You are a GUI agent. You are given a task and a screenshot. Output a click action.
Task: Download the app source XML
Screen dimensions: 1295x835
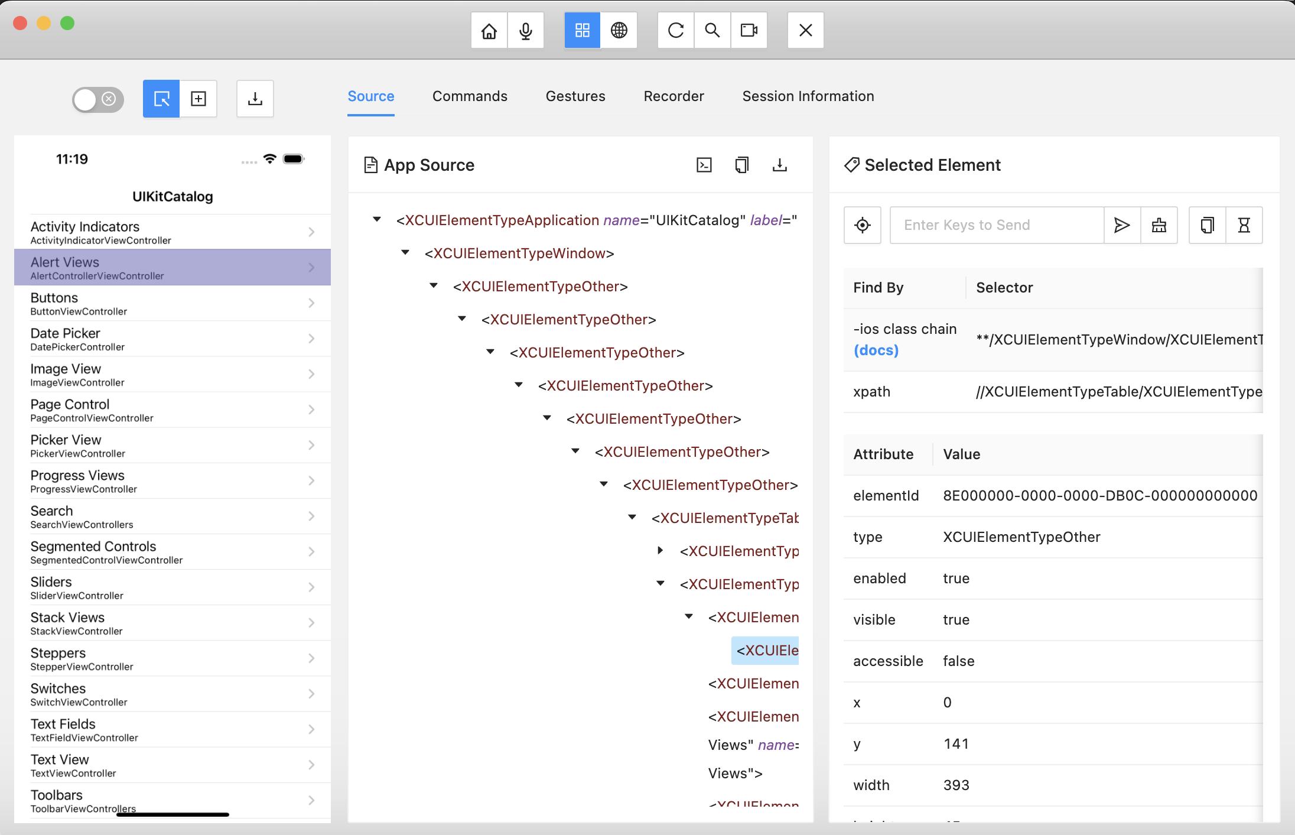779,165
